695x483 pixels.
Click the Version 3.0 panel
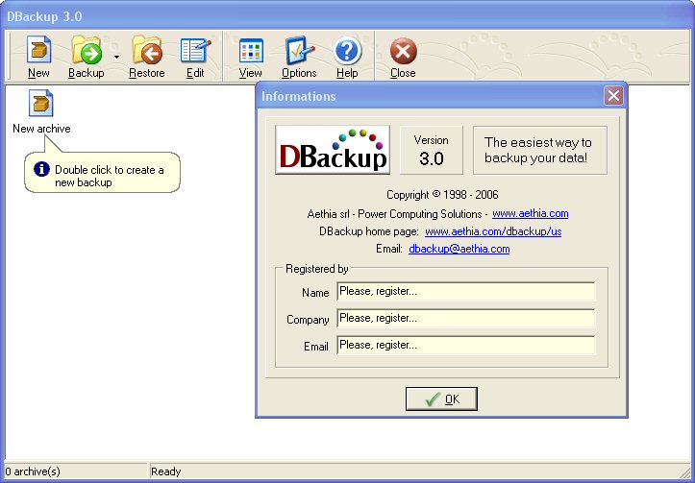point(432,150)
